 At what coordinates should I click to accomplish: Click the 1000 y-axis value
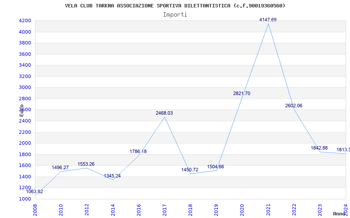point(25,199)
